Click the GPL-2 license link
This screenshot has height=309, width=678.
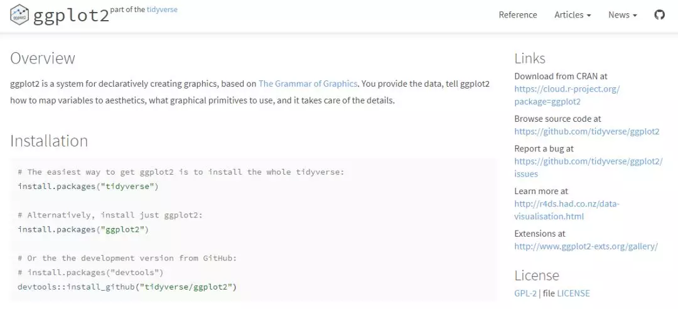(525, 293)
